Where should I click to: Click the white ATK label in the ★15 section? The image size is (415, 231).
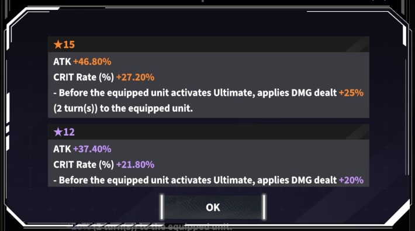tap(62, 62)
